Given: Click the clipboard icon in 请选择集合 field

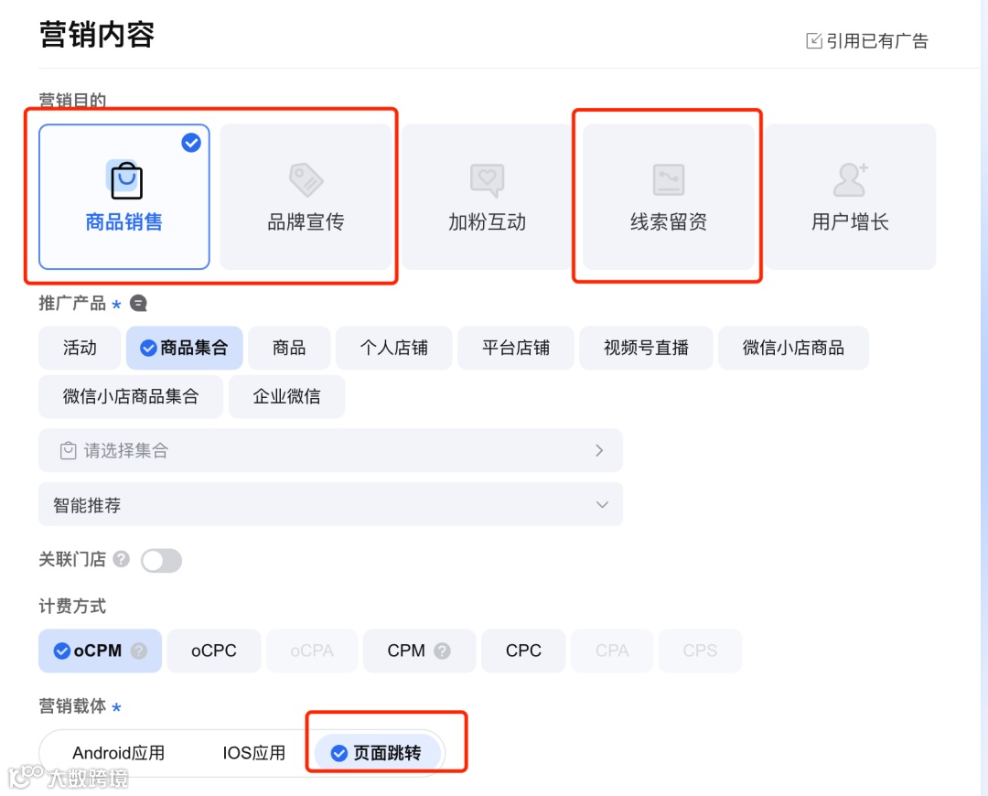Looking at the screenshot, I should pos(66,450).
